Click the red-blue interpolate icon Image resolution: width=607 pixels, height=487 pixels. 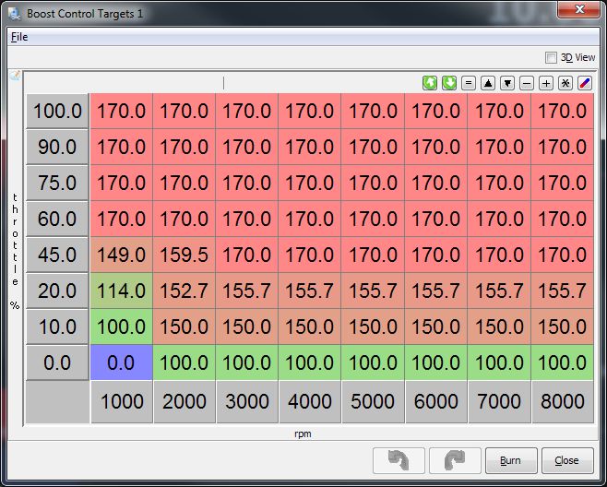coord(585,83)
